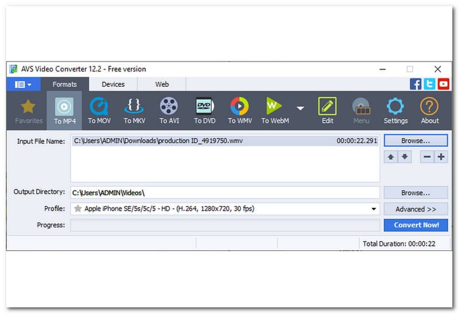
Task: Expand more formats arrow after To WebM
Action: coord(300,108)
